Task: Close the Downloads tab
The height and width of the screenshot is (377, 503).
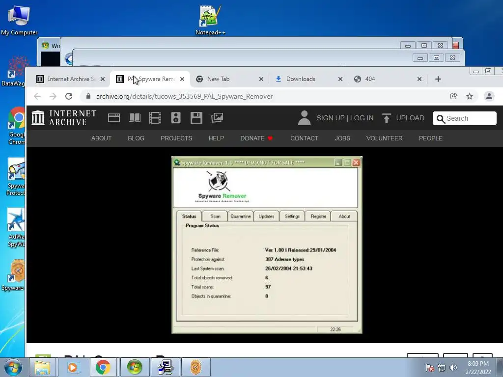Action: click(340, 79)
